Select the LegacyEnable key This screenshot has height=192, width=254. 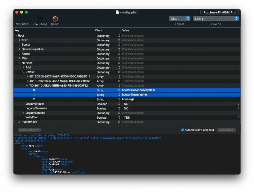[x=35, y=104]
